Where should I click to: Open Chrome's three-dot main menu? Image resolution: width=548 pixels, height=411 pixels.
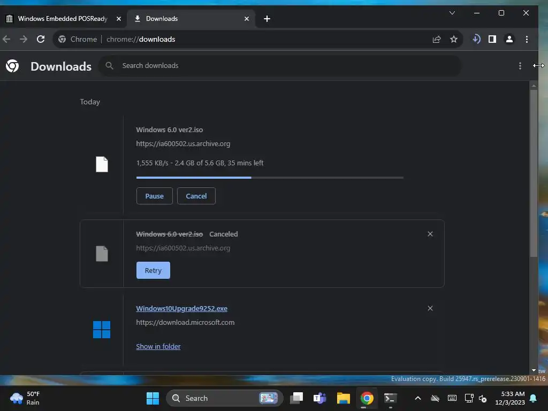coord(527,39)
